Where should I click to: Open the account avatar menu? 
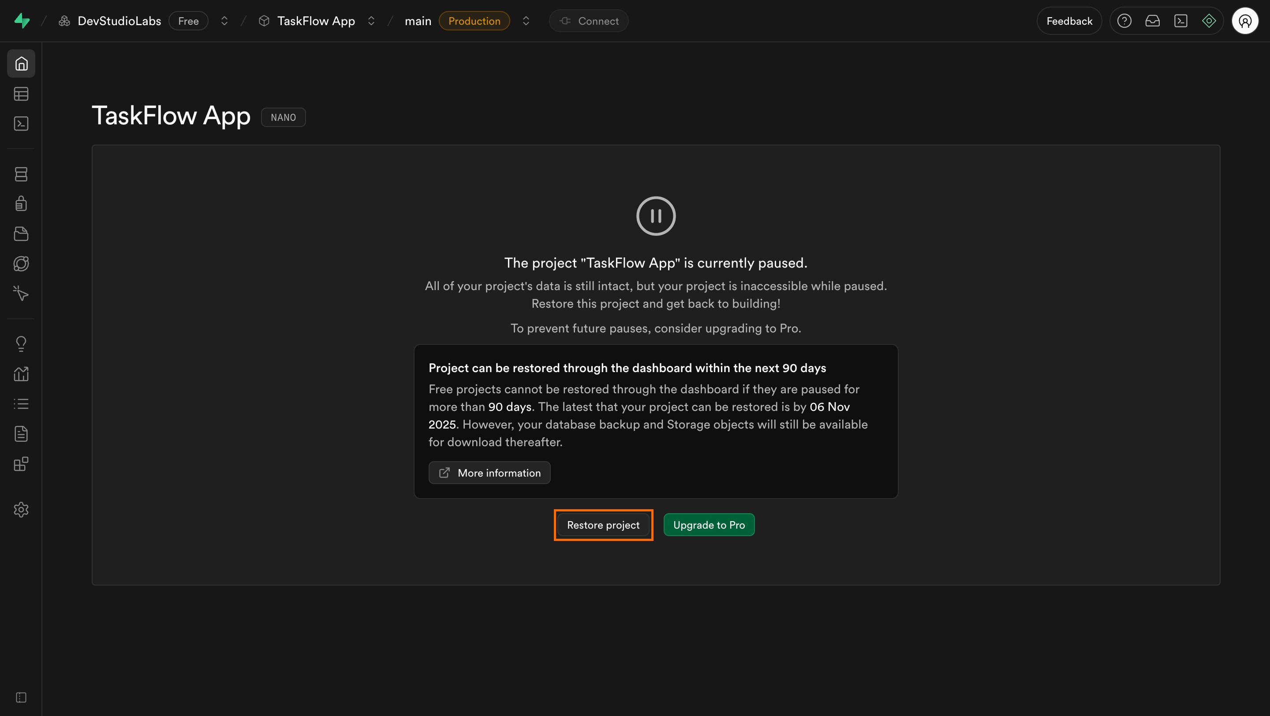click(x=1245, y=21)
